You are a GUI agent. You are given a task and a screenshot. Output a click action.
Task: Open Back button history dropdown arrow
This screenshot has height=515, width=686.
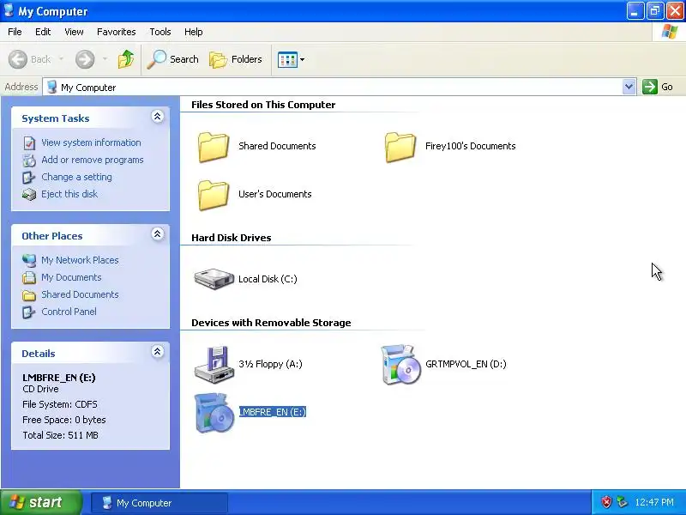[61, 59]
